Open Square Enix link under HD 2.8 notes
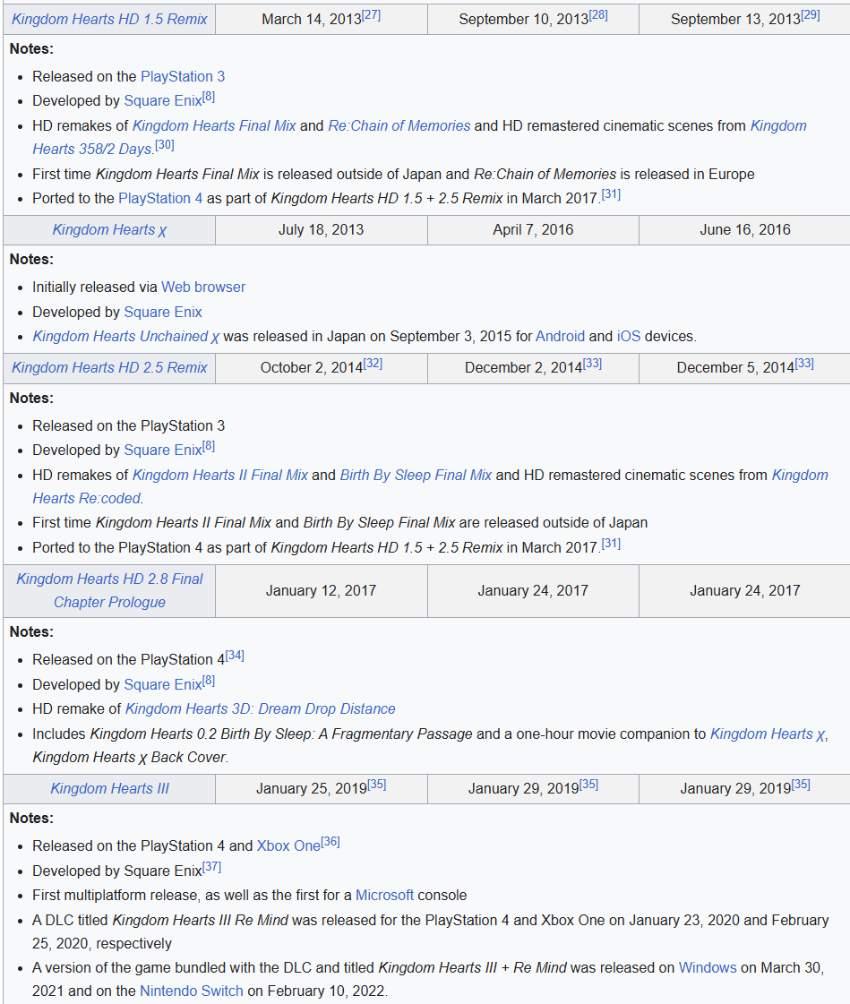 click(163, 685)
